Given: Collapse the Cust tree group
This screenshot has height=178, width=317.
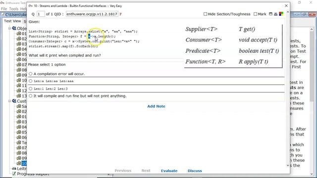Looking at the screenshot, I should [9, 101].
